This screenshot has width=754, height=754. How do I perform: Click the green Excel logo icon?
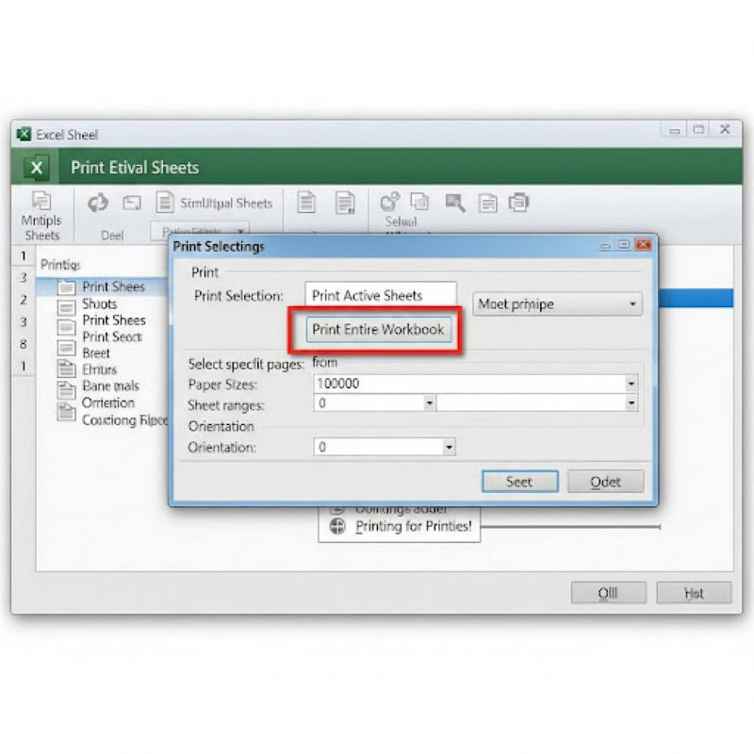[x=37, y=168]
